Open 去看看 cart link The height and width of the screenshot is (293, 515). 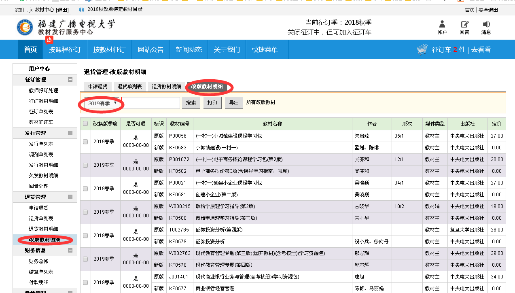point(481,50)
